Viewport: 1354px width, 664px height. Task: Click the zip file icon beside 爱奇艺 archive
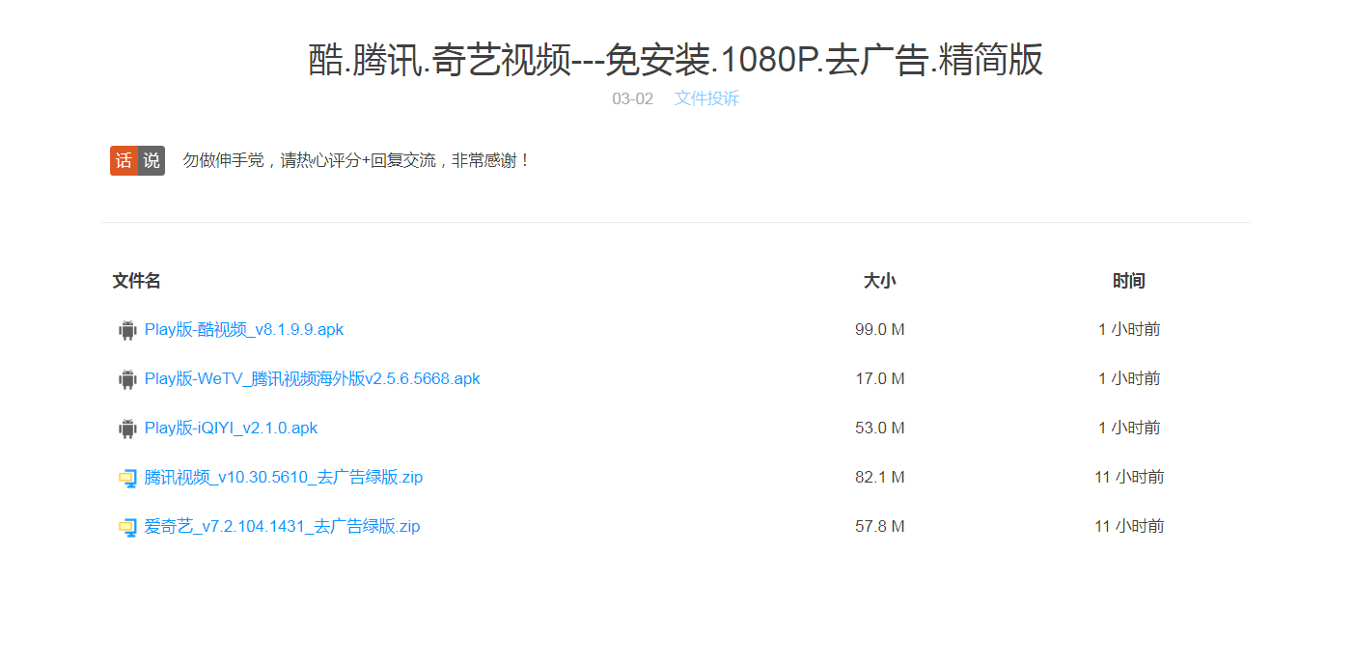127,527
